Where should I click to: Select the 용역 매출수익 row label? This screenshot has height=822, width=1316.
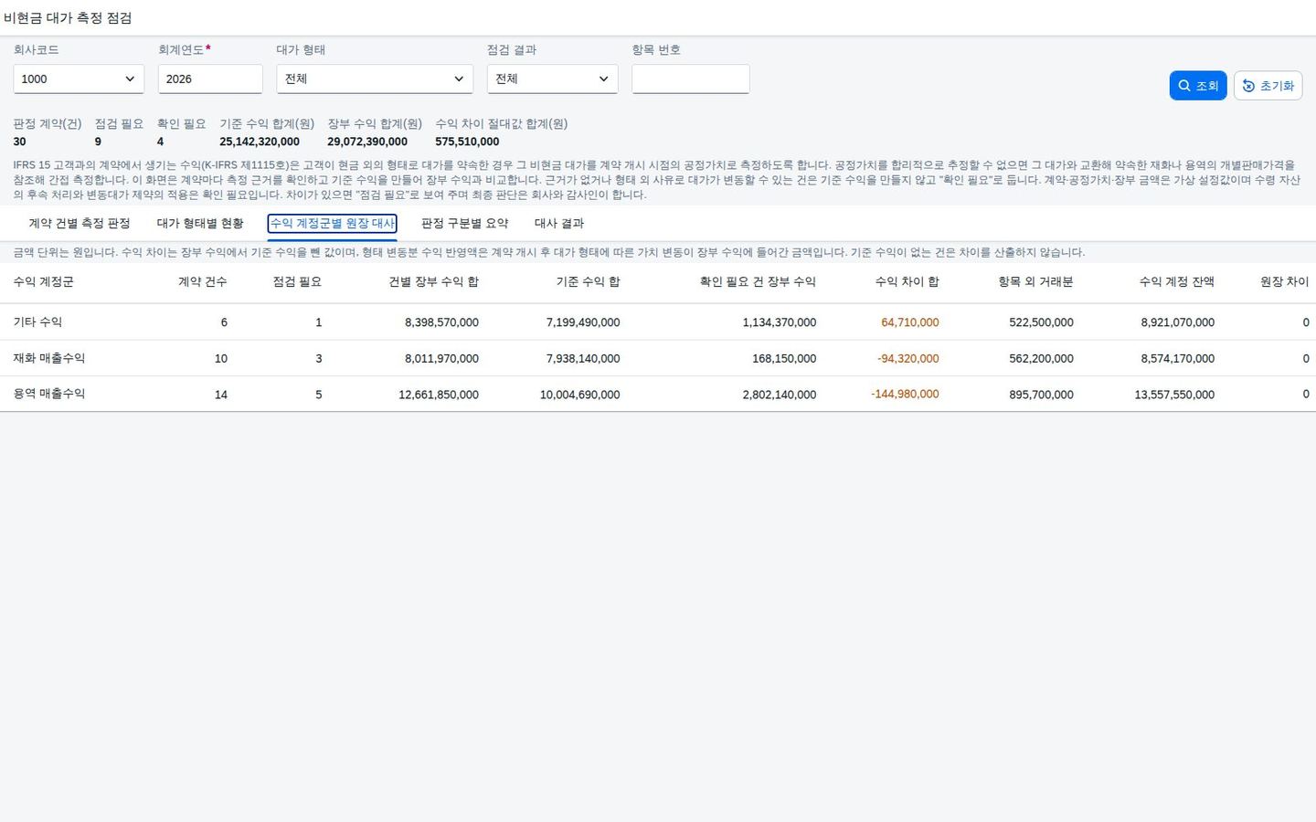[x=49, y=395]
